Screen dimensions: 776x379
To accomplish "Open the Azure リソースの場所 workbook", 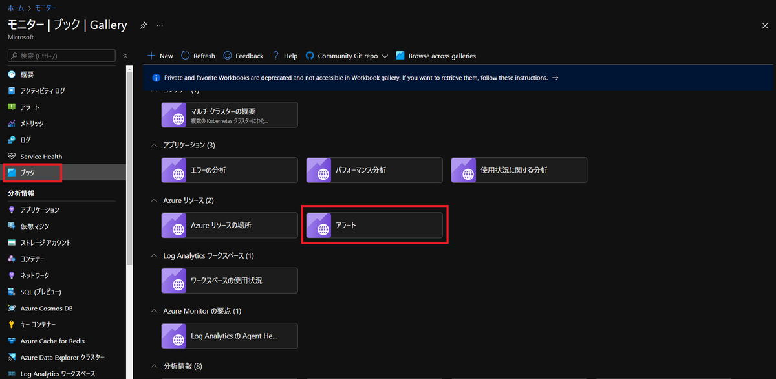I will 230,225.
